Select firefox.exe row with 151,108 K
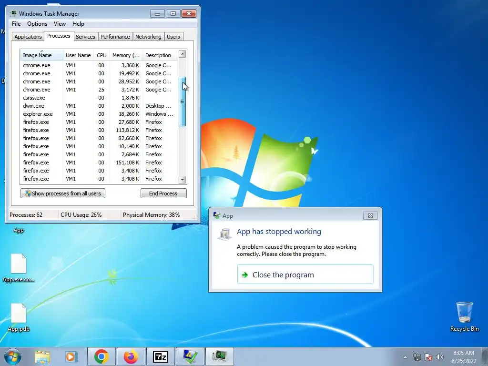 (100, 163)
